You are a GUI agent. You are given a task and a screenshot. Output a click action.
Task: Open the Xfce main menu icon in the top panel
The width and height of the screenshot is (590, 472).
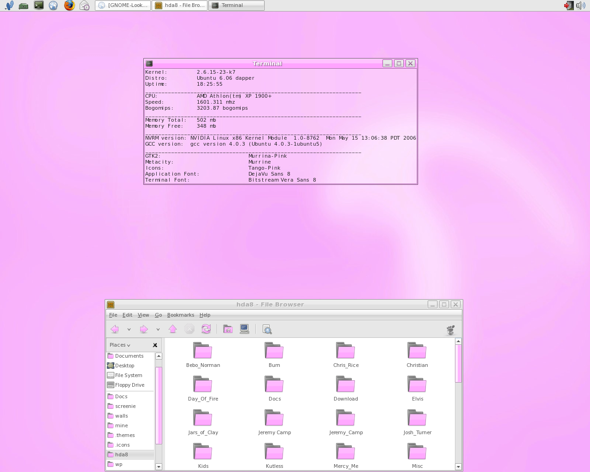point(9,6)
